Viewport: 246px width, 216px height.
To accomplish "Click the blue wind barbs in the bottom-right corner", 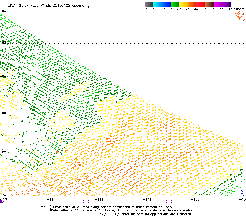I will coord(238,193).
